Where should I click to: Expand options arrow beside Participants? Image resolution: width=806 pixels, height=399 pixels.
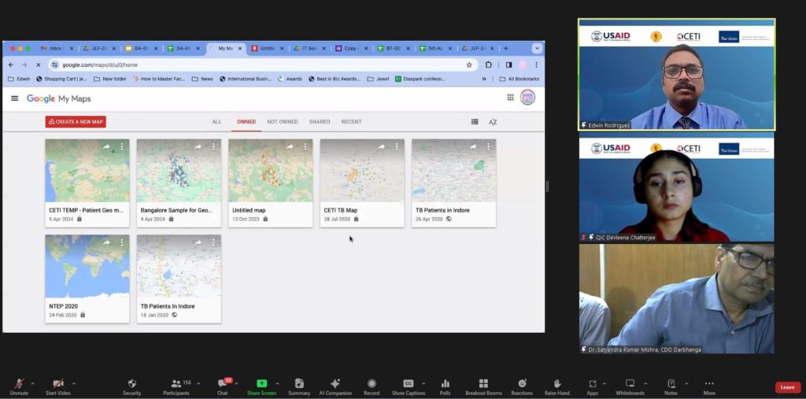(198, 383)
